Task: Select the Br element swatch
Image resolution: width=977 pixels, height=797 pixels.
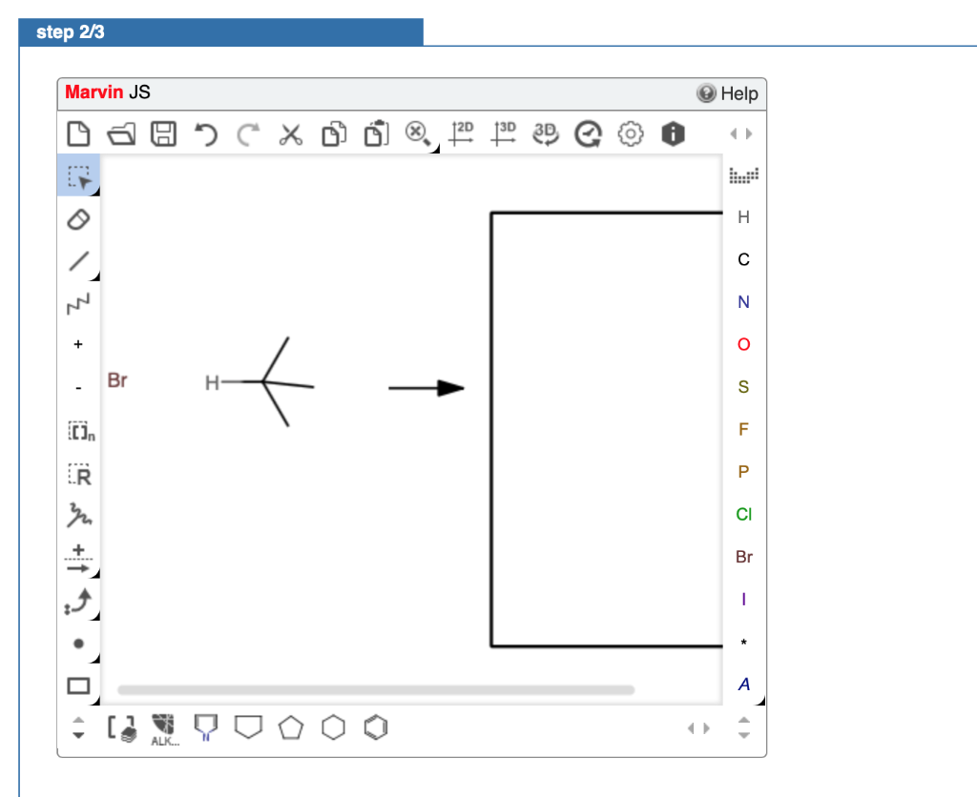Action: coord(743,557)
